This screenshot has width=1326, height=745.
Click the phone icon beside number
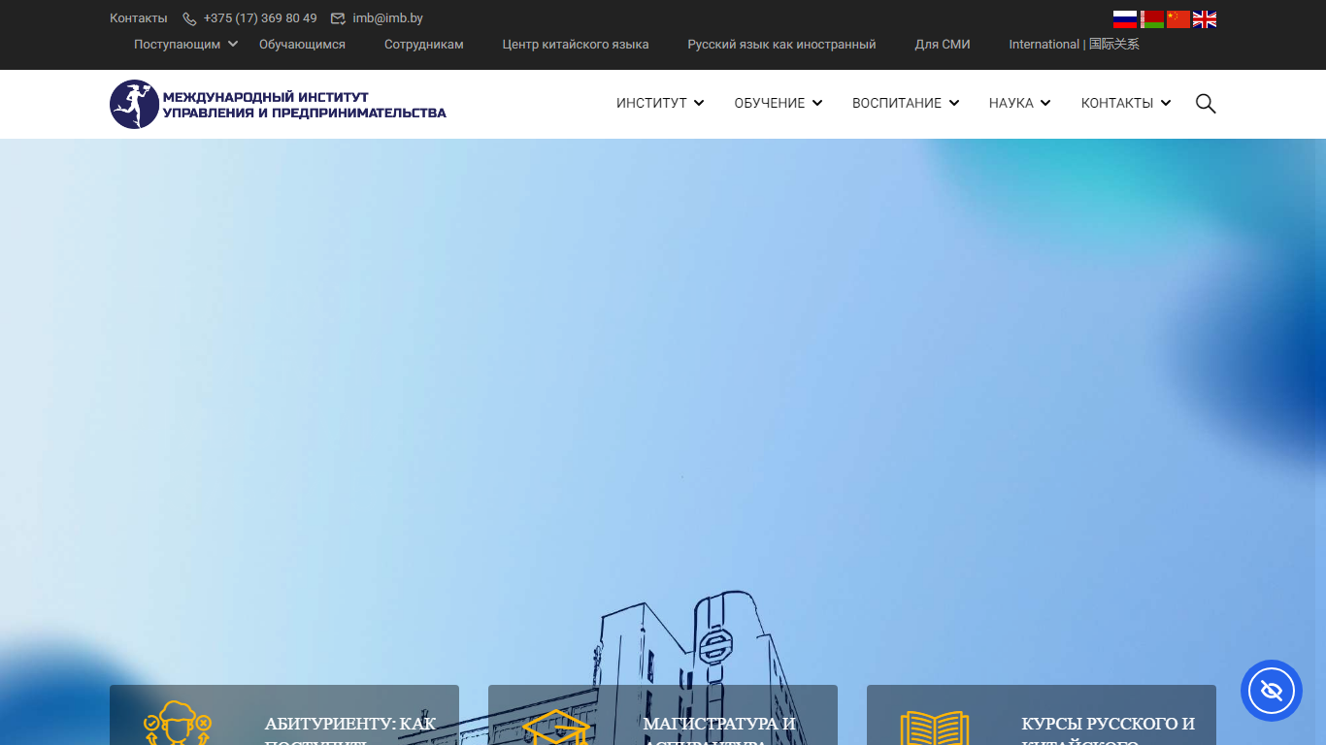coord(189,18)
